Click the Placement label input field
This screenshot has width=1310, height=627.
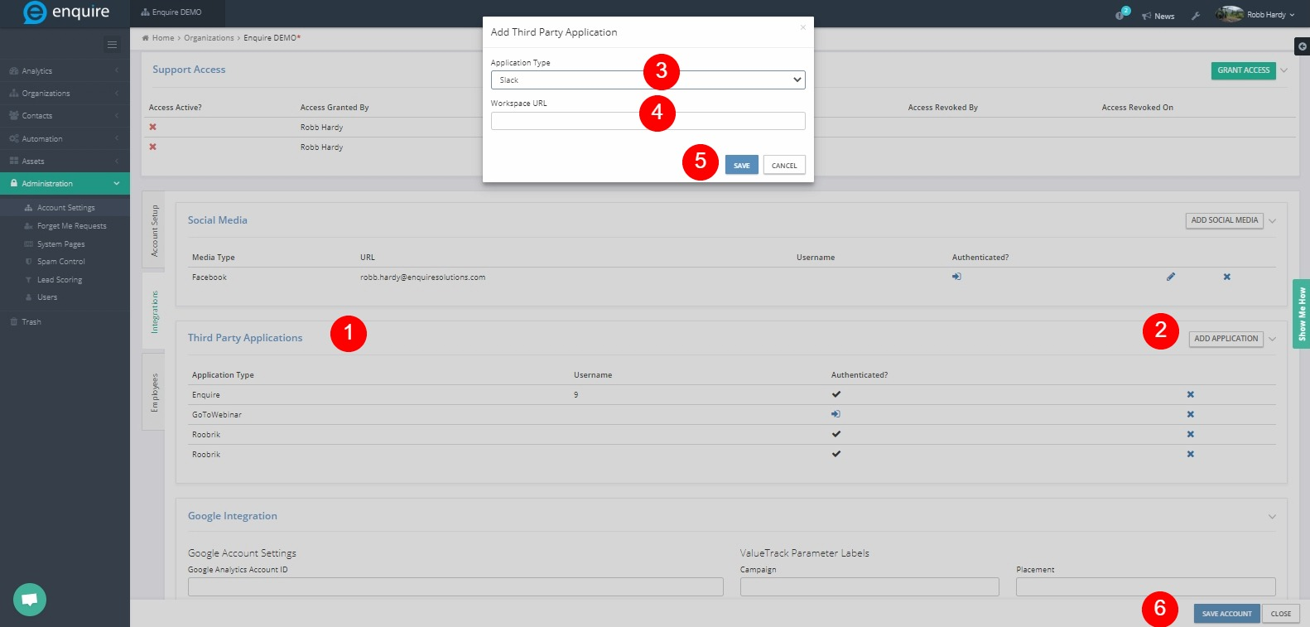[1146, 586]
